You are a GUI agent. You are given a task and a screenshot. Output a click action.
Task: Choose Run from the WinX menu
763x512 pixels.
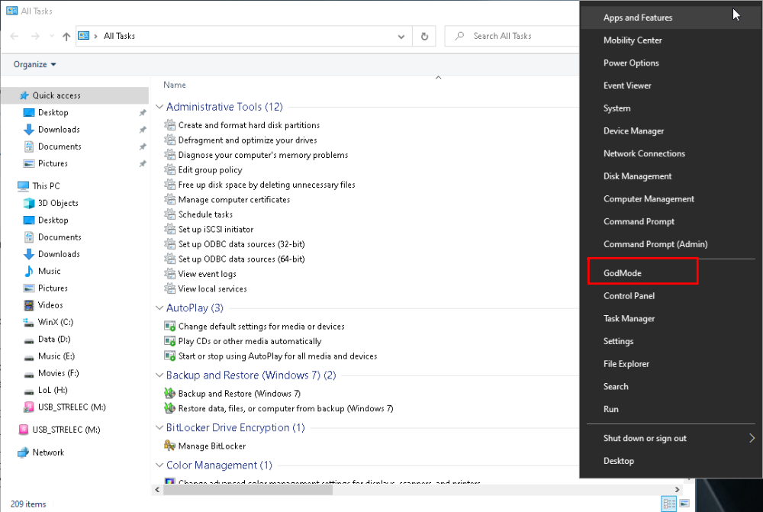tap(671, 409)
